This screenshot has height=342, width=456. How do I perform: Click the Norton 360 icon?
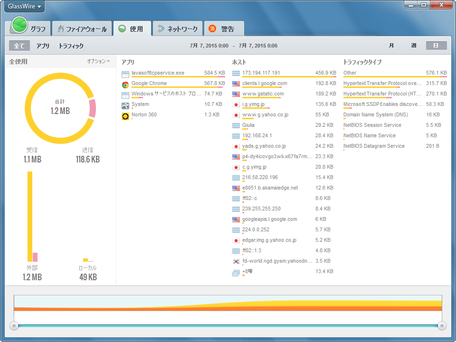click(x=125, y=116)
